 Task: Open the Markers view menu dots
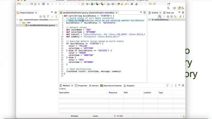click(x=176, y=86)
